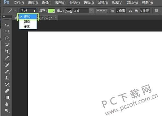Image resolution: width=162 pixels, height=116 pixels.
Task: Close the (RGB/8) document tab
Action: coord(55,18)
